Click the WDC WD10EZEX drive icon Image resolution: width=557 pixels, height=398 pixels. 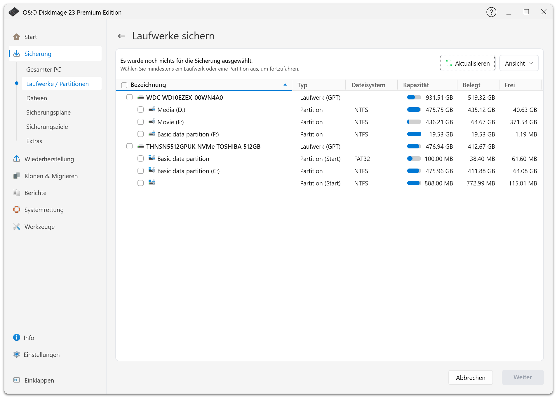tap(141, 97)
